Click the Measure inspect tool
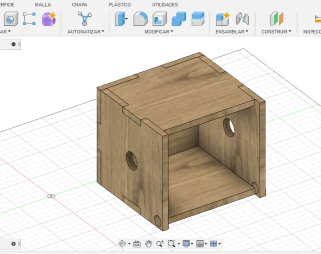Image resolution: width=321 pixels, height=254 pixels. click(318, 19)
